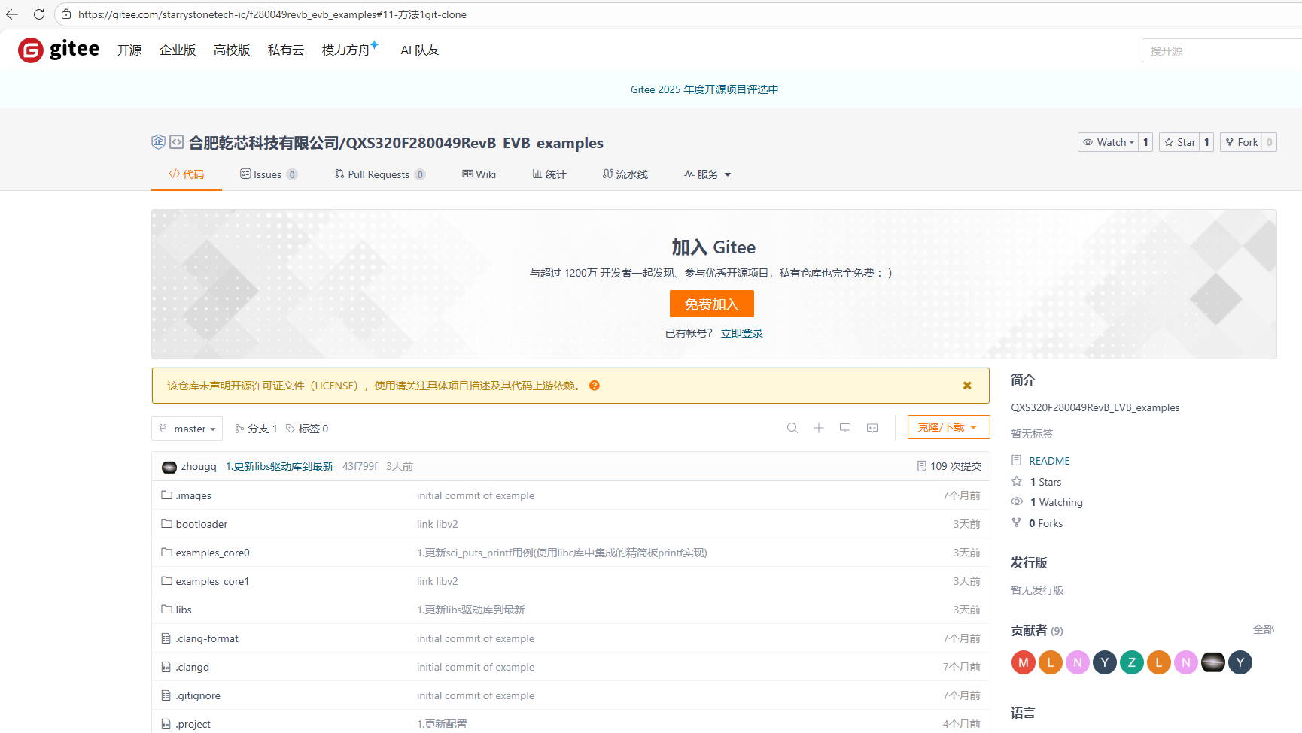This screenshot has width=1302, height=733.
Task: Click the comment icon in the repository toolbar
Action: coord(872,428)
